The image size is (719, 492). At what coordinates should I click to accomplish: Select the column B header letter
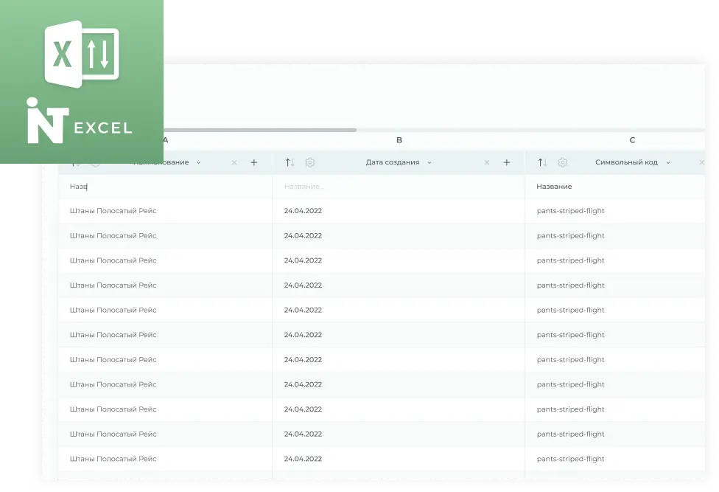[399, 139]
